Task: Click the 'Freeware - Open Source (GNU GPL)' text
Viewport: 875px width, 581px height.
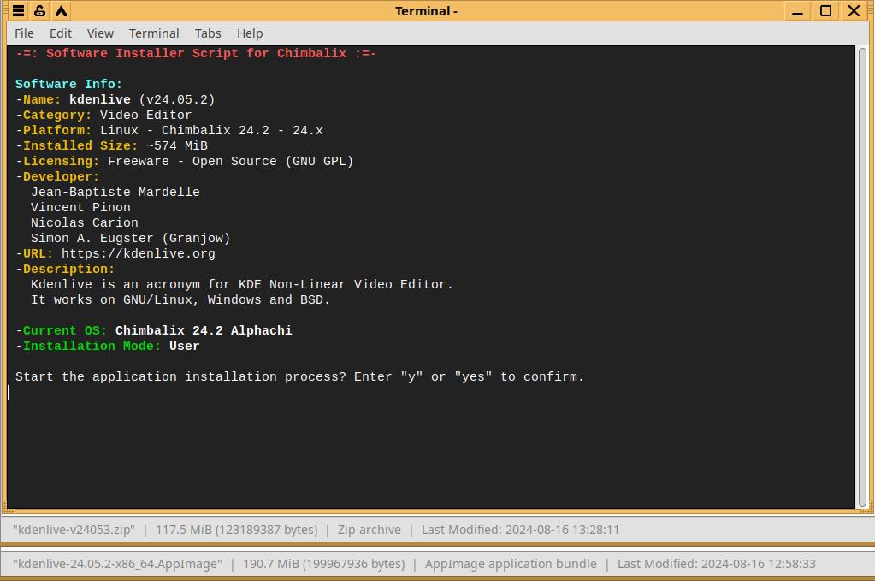Action: click(x=230, y=162)
